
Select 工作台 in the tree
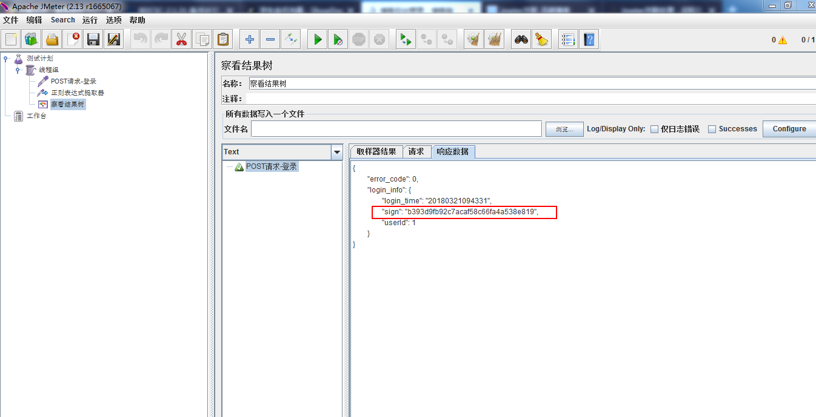tap(36, 116)
